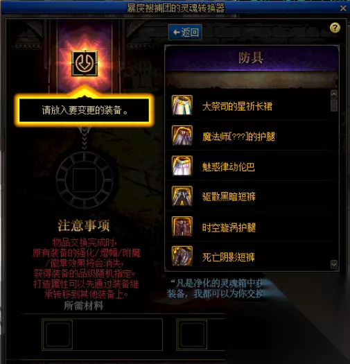Choose the 驱散黑暗短裤 item icon
Screen dimensions: 350x364
182,196
